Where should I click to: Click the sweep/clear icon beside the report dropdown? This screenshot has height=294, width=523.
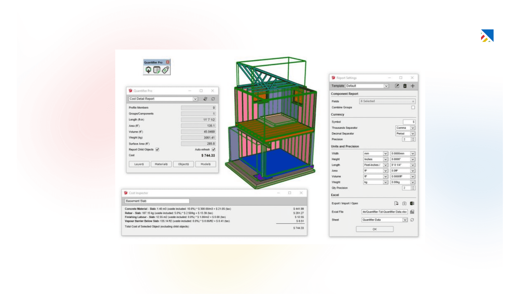pyautogui.click(x=205, y=99)
